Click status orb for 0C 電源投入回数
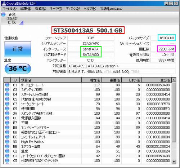This screenshot has height=168, width=180. [7, 118]
